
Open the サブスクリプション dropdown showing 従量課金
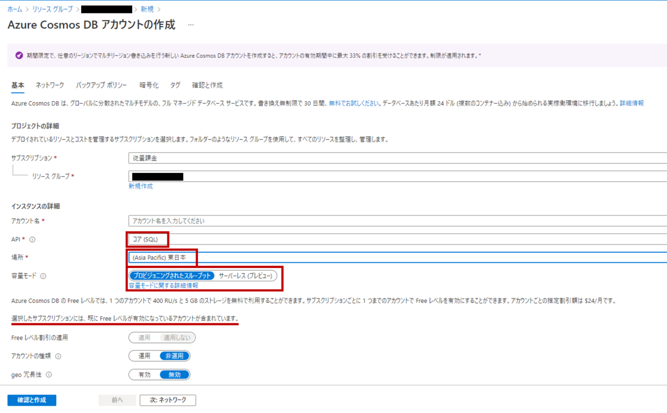coord(397,158)
